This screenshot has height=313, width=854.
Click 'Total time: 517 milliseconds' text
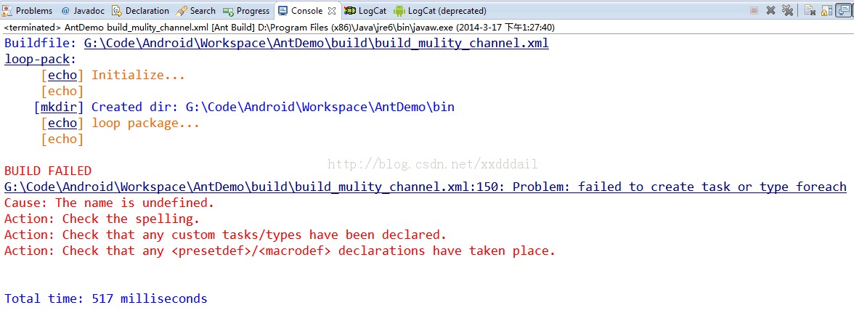click(x=106, y=299)
